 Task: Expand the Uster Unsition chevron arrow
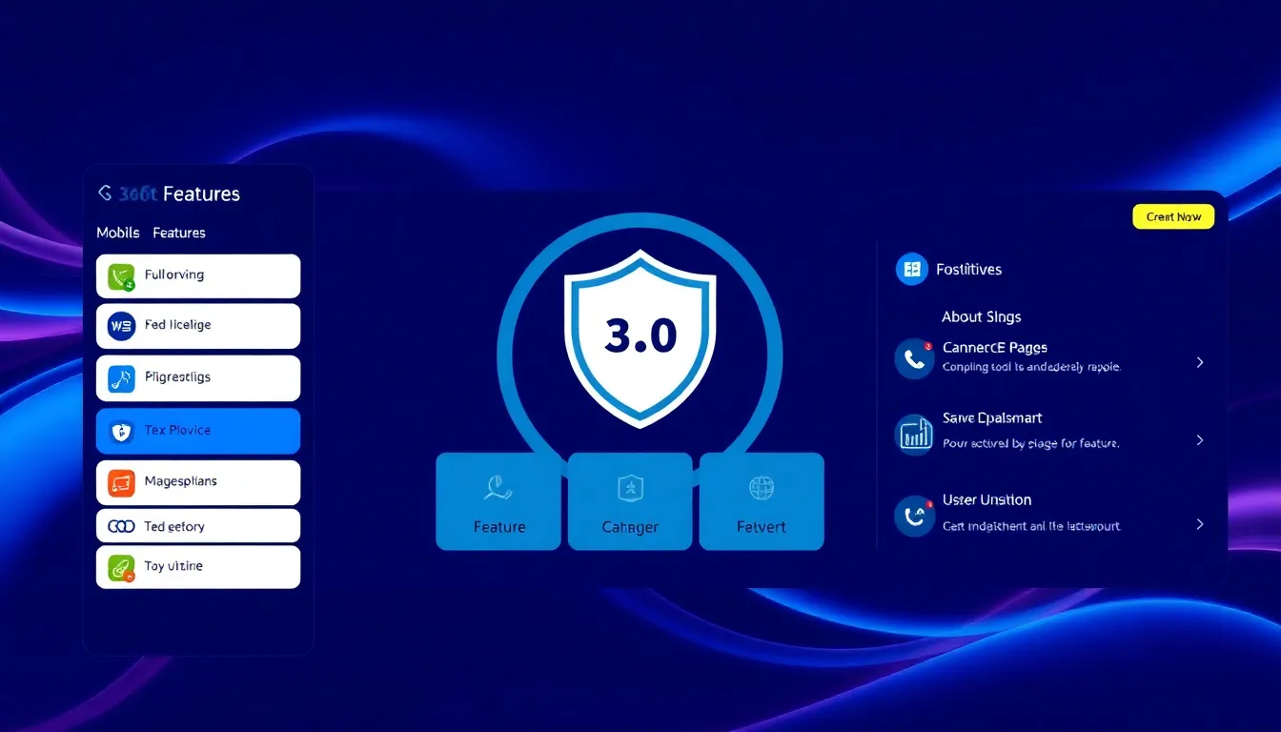tap(1199, 524)
